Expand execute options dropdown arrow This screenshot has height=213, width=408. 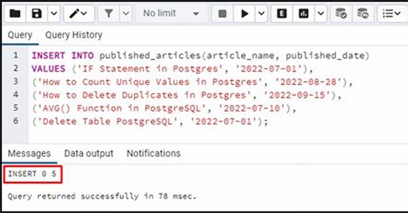261,14
